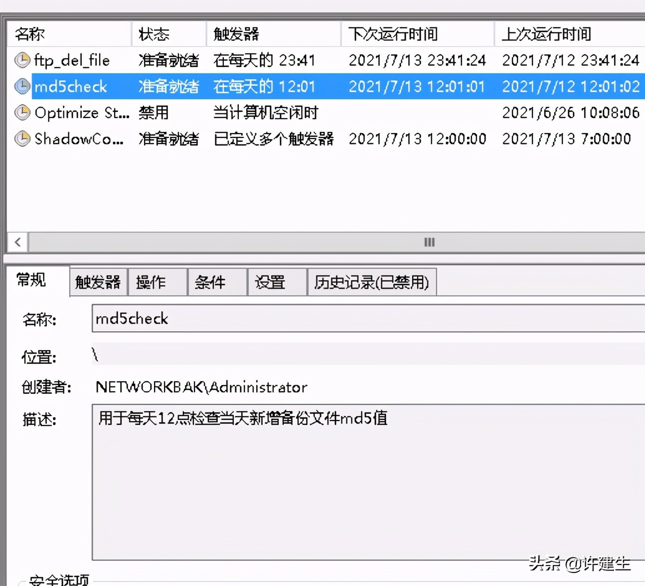Click the 常规 tab
Viewport: 645px width, 586px height.
pyautogui.click(x=31, y=281)
